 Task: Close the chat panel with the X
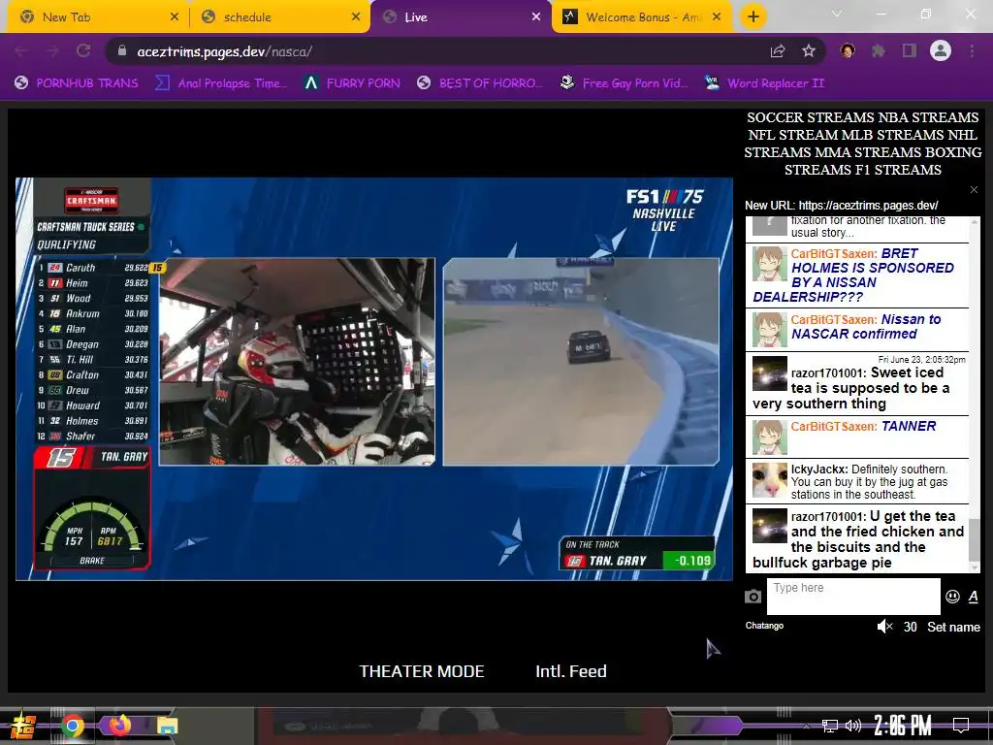tap(974, 189)
